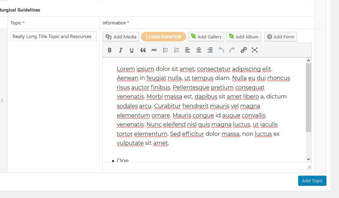Toggle bold formatting in editor toolbar
339x198 pixels.
point(110,50)
